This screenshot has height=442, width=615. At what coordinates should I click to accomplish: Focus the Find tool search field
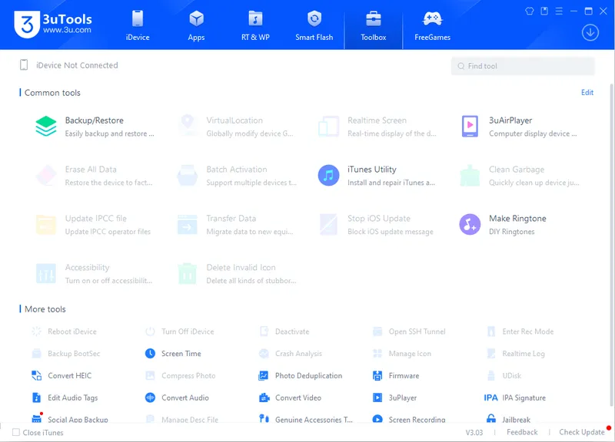point(523,66)
